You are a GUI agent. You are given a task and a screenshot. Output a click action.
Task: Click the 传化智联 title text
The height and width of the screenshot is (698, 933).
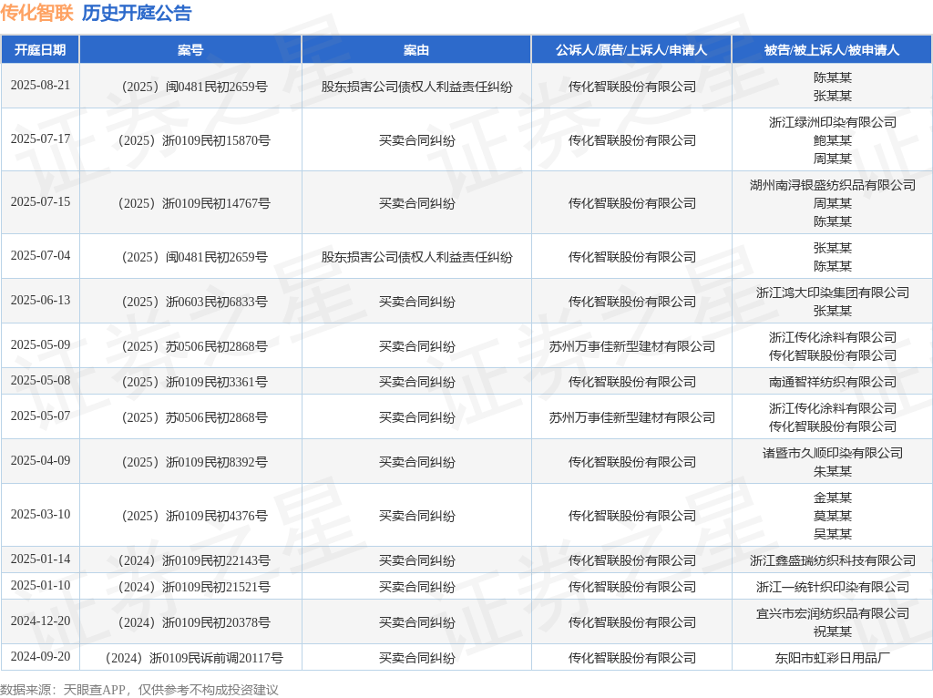(x=36, y=13)
